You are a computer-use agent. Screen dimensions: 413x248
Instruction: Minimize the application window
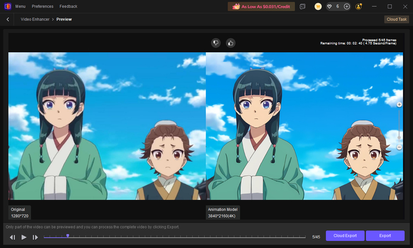pyautogui.click(x=374, y=7)
